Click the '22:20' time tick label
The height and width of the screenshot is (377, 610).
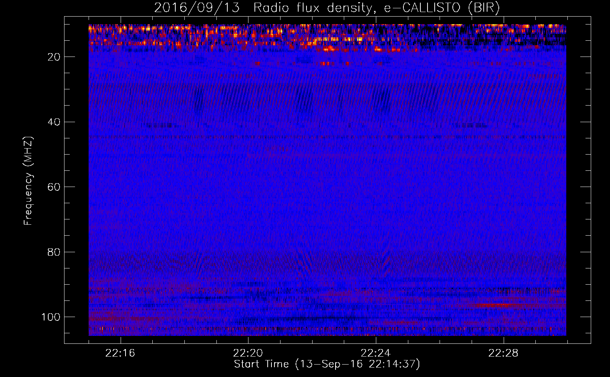(248, 353)
